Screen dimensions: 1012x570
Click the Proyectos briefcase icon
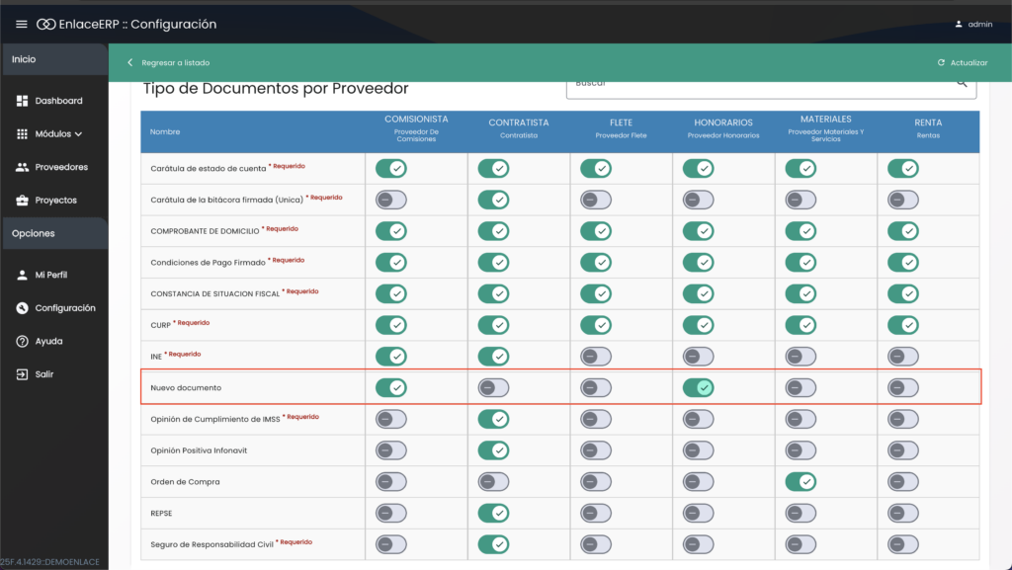coord(23,201)
